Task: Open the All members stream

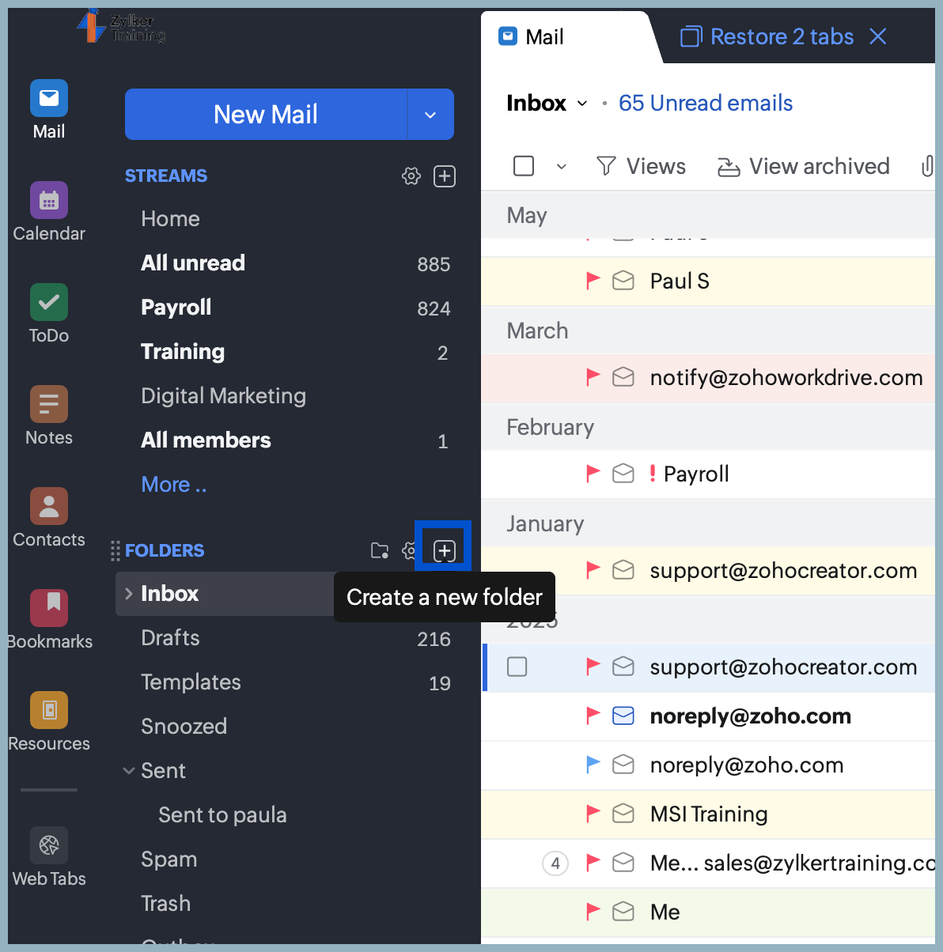Action: pos(206,440)
